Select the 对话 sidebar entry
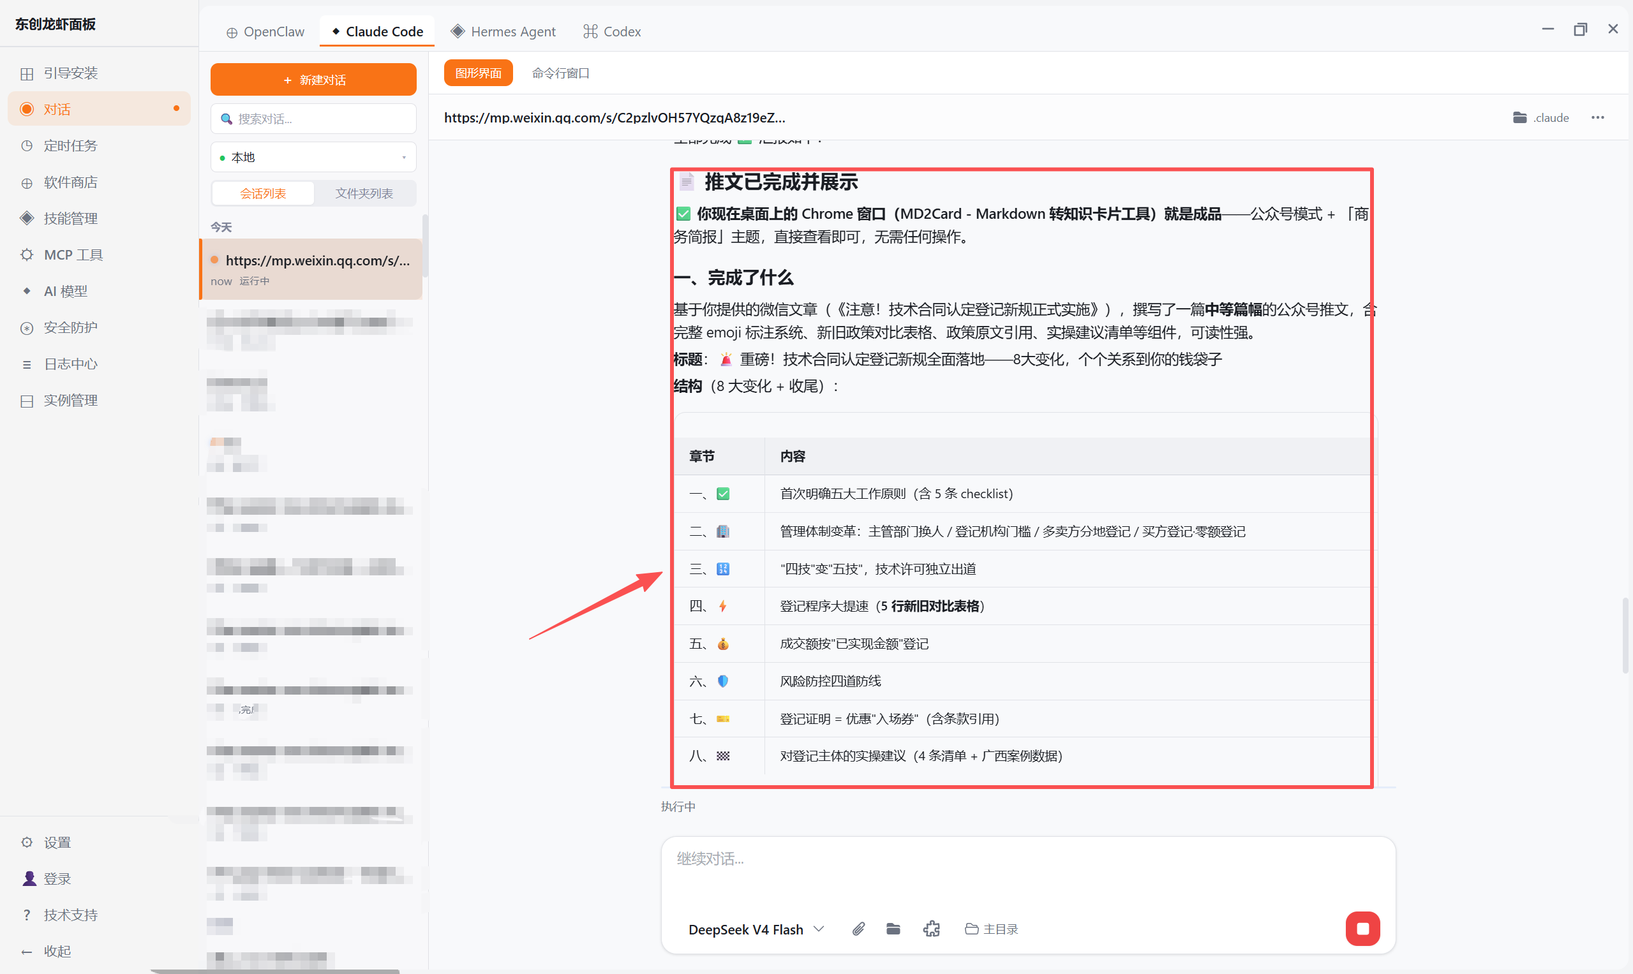This screenshot has width=1633, height=974. 98,109
